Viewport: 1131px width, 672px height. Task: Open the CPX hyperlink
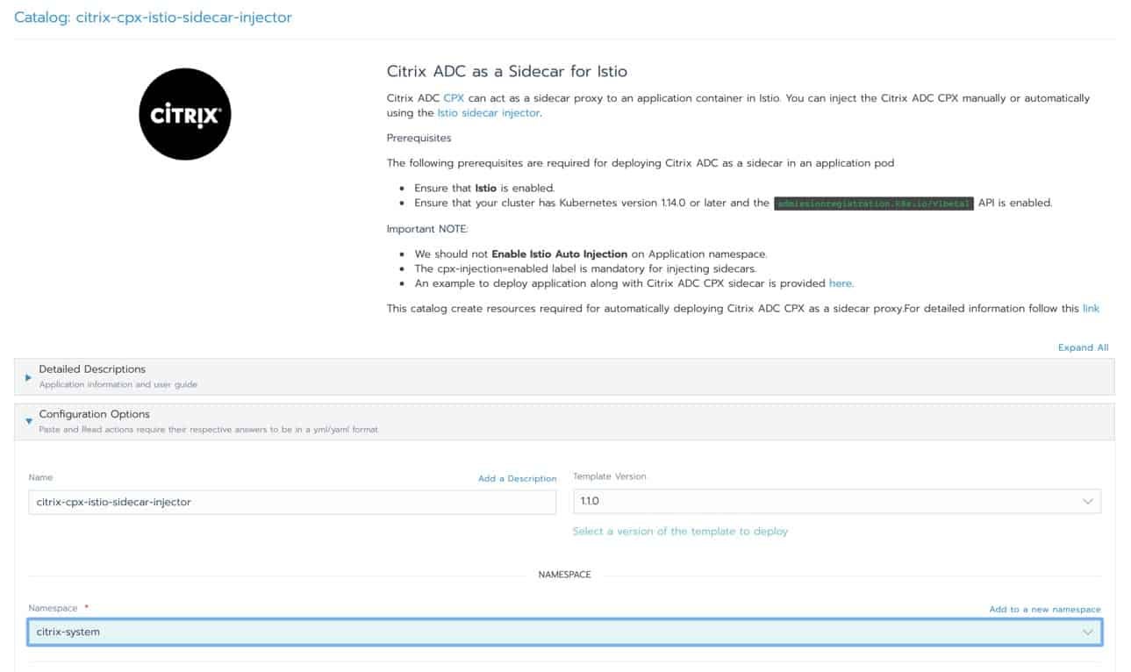click(x=454, y=98)
